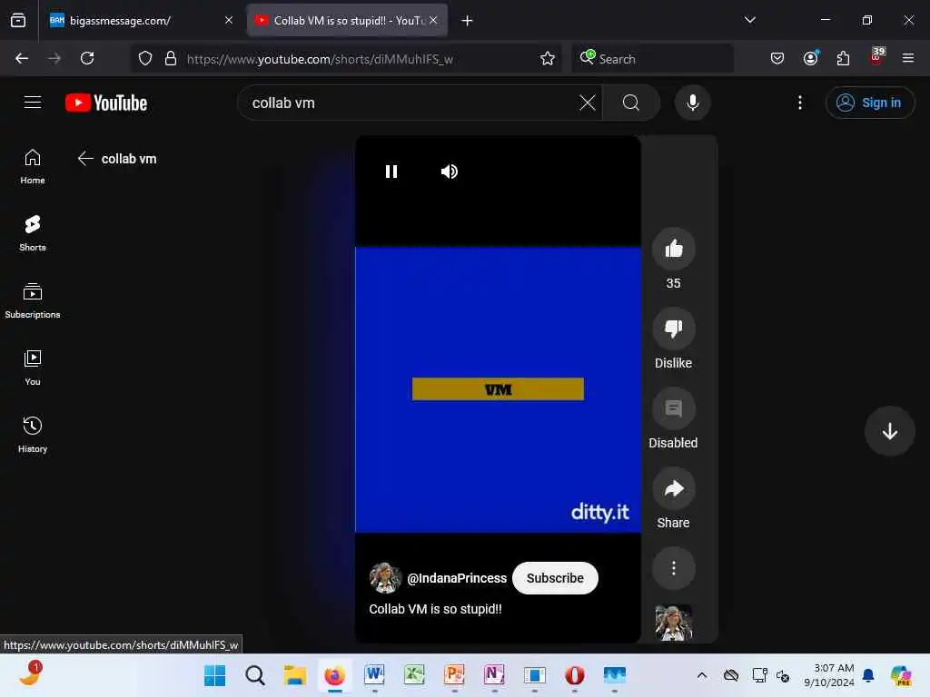This screenshot has width=930, height=697.
Task: Open You in YouTube sidebar
Action: tap(33, 368)
